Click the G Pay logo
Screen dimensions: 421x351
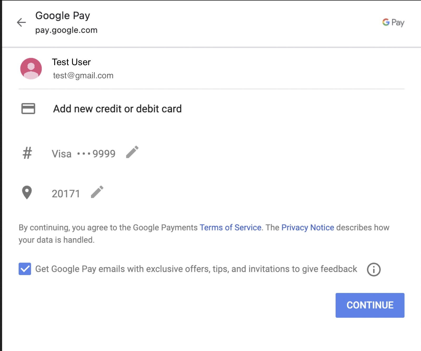pyautogui.click(x=393, y=23)
